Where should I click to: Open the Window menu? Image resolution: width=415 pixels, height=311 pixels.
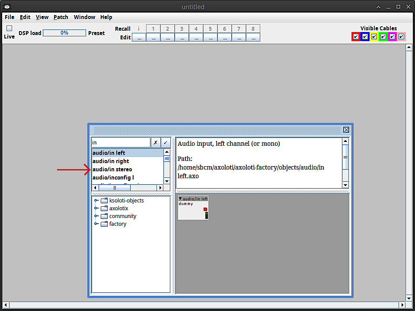pyautogui.click(x=84, y=17)
